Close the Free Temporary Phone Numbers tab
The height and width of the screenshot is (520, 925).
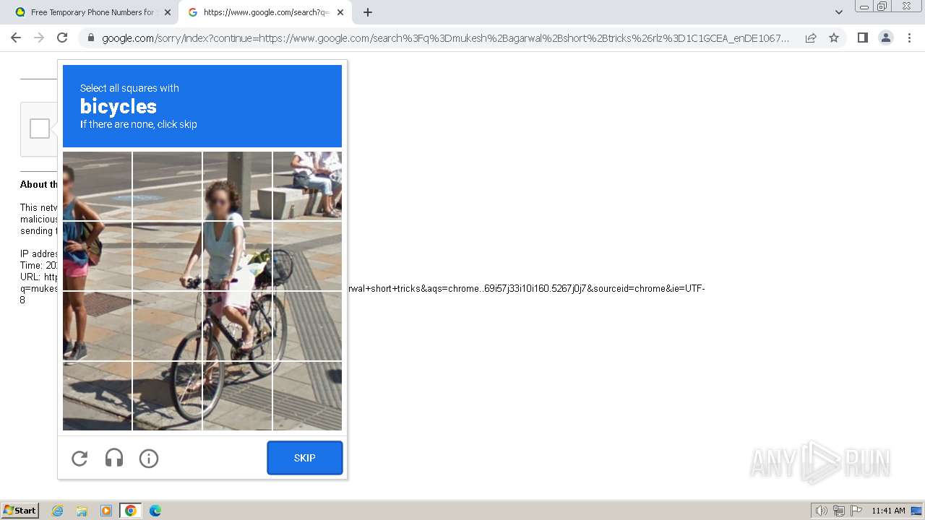pyautogui.click(x=167, y=12)
